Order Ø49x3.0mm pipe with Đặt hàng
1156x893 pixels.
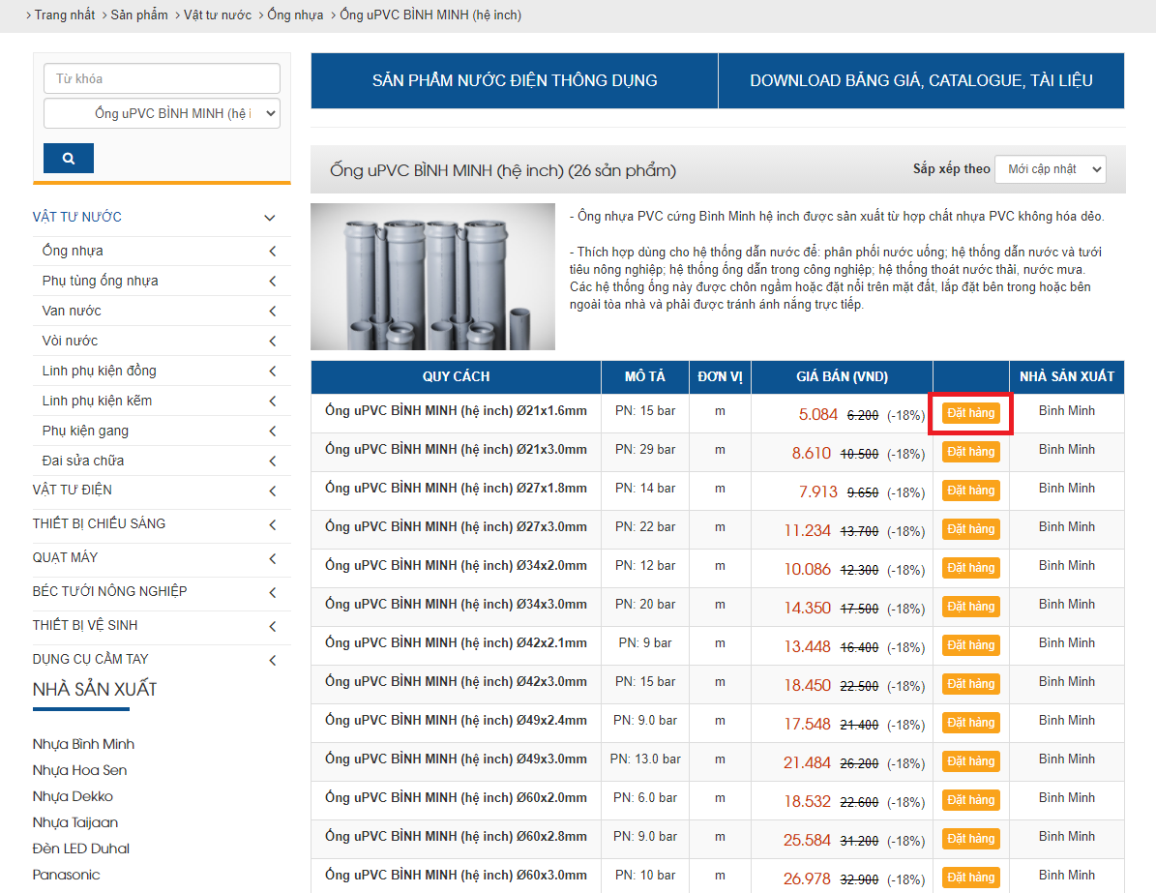coord(971,761)
